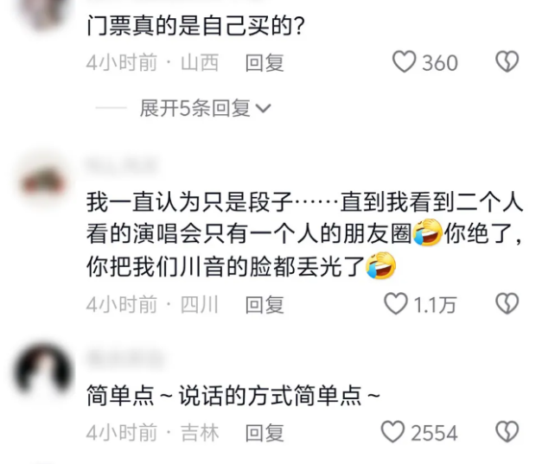This screenshot has width=542, height=464.
Task: Like the 山西 comment with 360 likes
Action: (404, 62)
